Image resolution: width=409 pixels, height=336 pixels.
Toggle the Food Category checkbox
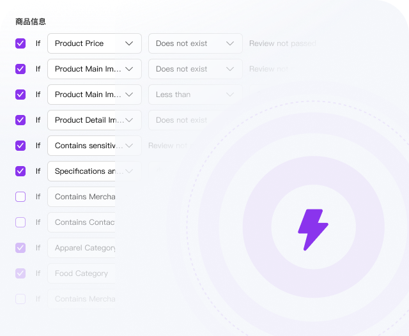click(20, 273)
